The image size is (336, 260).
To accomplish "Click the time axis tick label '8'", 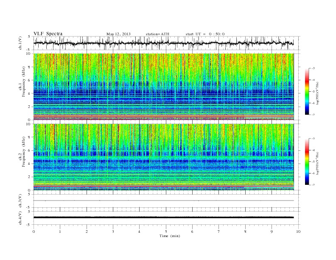I will point(245,232).
